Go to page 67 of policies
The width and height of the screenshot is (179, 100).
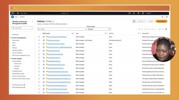coord(160,29)
